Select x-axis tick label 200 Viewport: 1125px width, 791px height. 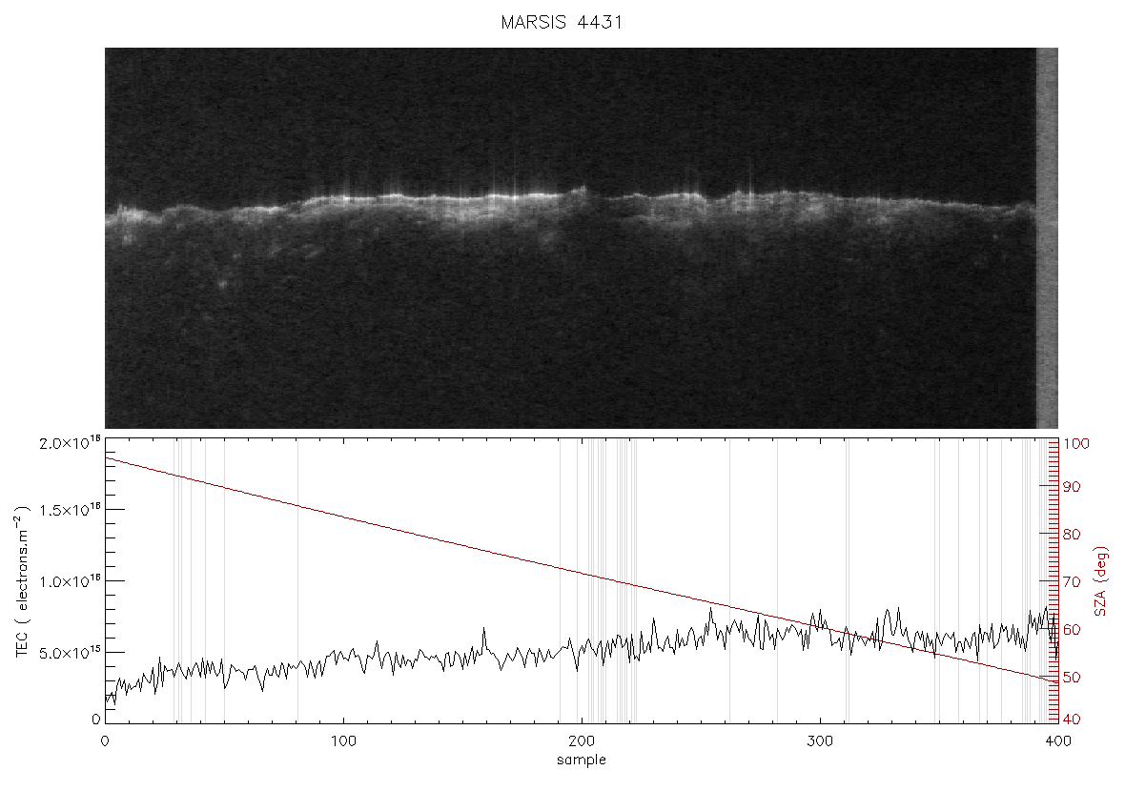pyautogui.click(x=582, y=740)
